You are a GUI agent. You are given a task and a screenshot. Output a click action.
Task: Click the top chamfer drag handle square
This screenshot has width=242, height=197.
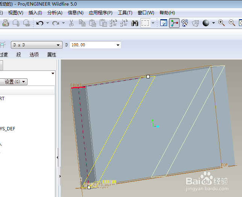(148, 76)
